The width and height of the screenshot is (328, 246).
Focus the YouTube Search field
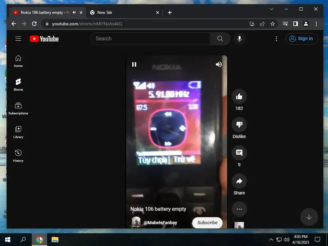151,39
